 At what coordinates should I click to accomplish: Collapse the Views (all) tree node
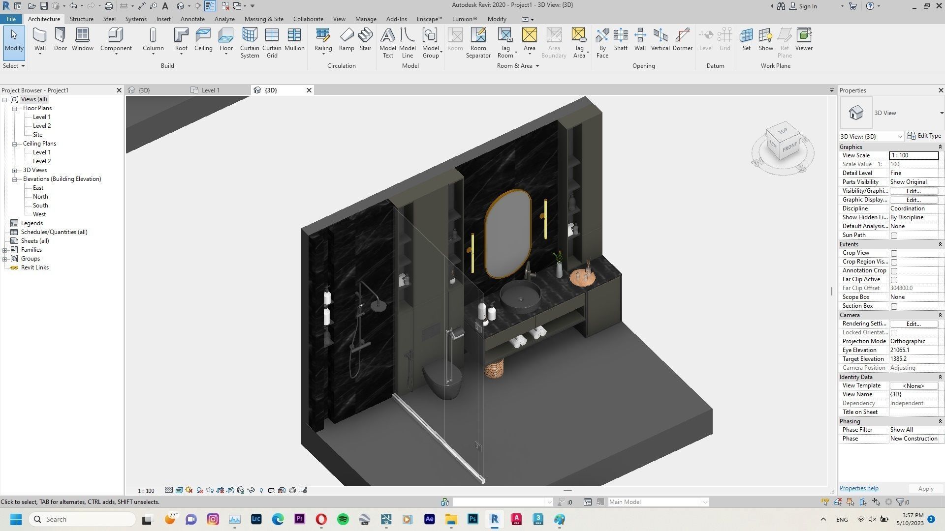[x=5, y=99]
